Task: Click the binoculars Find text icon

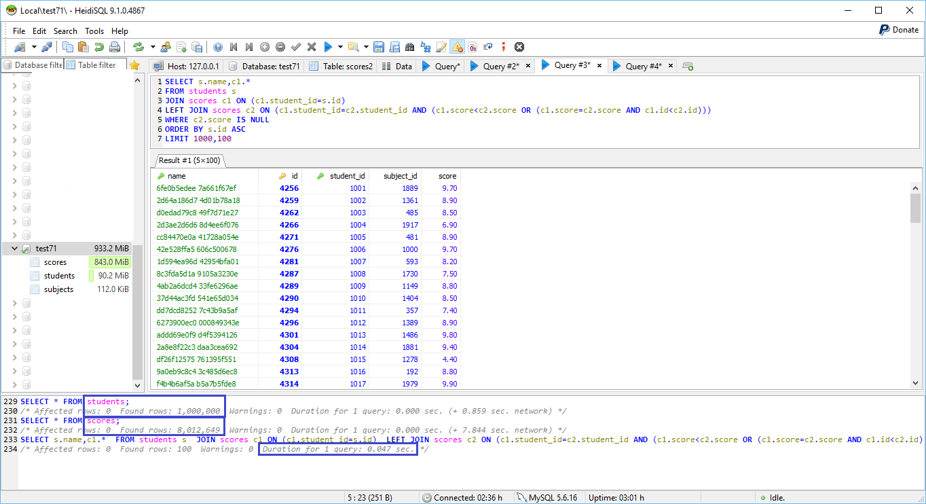Action: point(409,47)
